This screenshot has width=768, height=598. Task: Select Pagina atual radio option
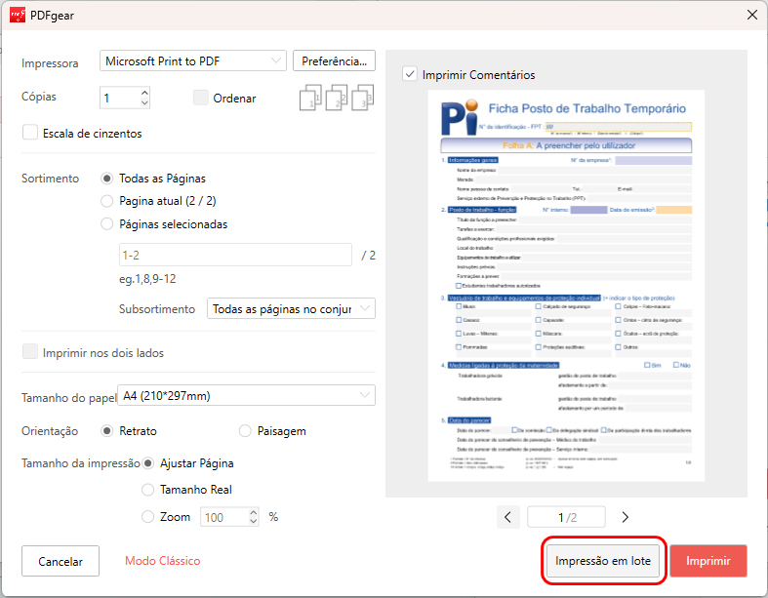(107, 201)
